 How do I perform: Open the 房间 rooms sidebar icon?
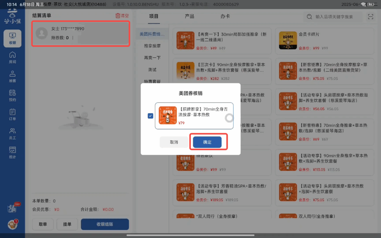click(12, 58)
